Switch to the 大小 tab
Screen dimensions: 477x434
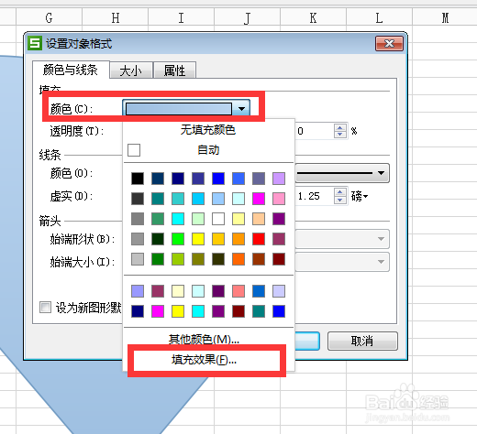(131, 71)
